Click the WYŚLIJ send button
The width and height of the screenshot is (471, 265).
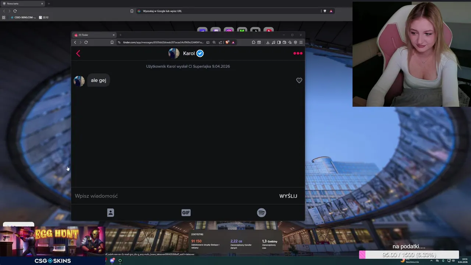(x=288, y=196)
